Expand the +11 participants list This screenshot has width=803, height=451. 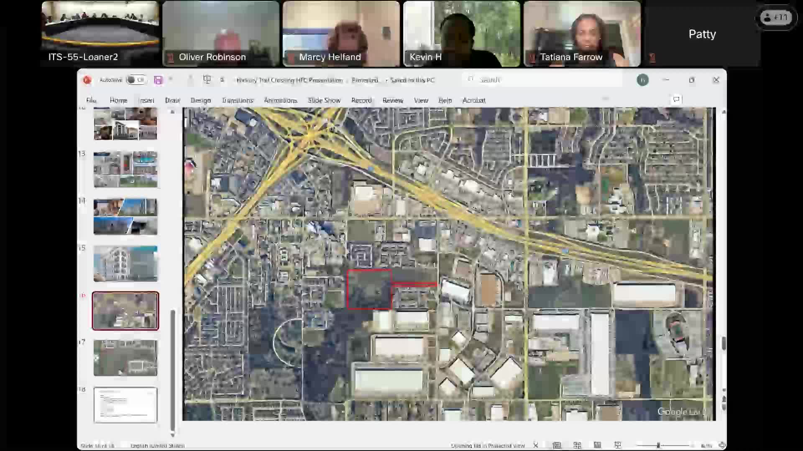click(776, 18)
